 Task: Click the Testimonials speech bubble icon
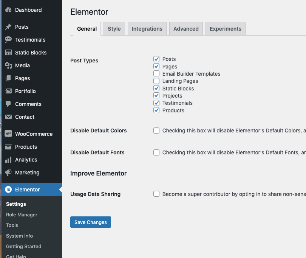tap(8, 40)
